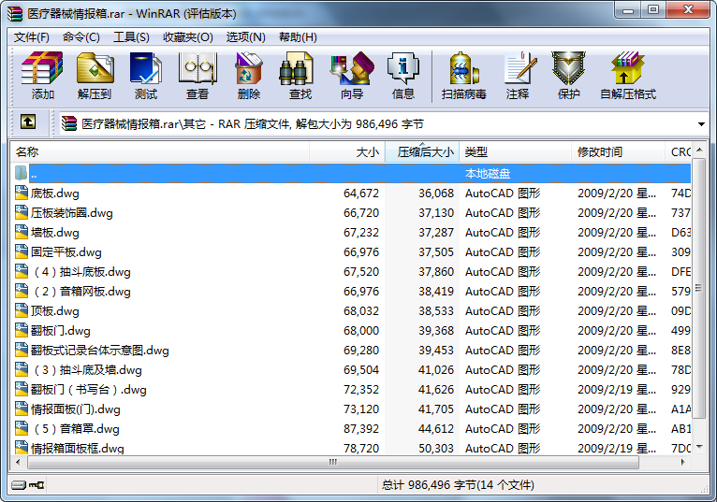Screen dimensions: 717x502
Task: Select file （3）抽斗底及墙.dwg
Action: (x=86, y=370)
